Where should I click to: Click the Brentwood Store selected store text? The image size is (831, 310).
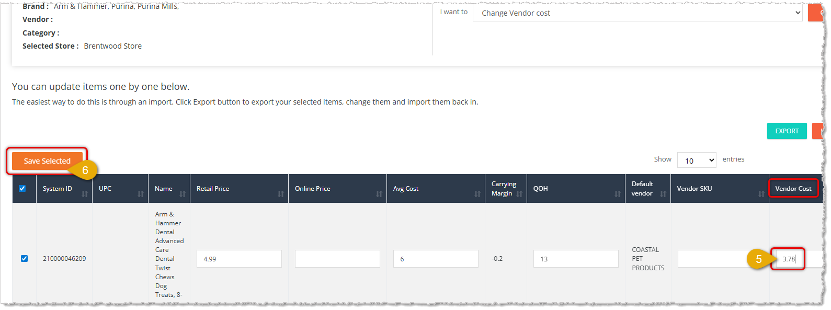click(113, 46)
